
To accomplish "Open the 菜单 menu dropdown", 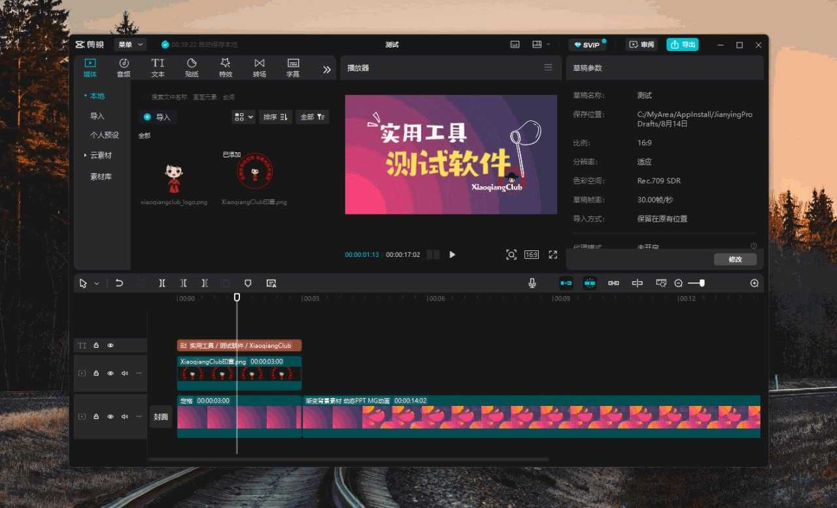I will (130, 44).
